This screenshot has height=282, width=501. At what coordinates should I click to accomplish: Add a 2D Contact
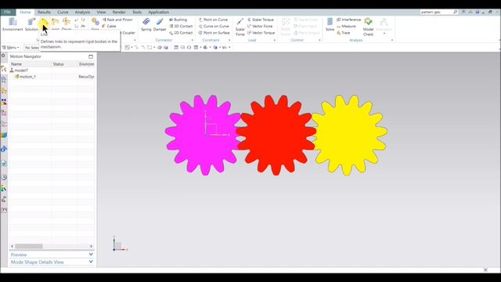point(181,33)
